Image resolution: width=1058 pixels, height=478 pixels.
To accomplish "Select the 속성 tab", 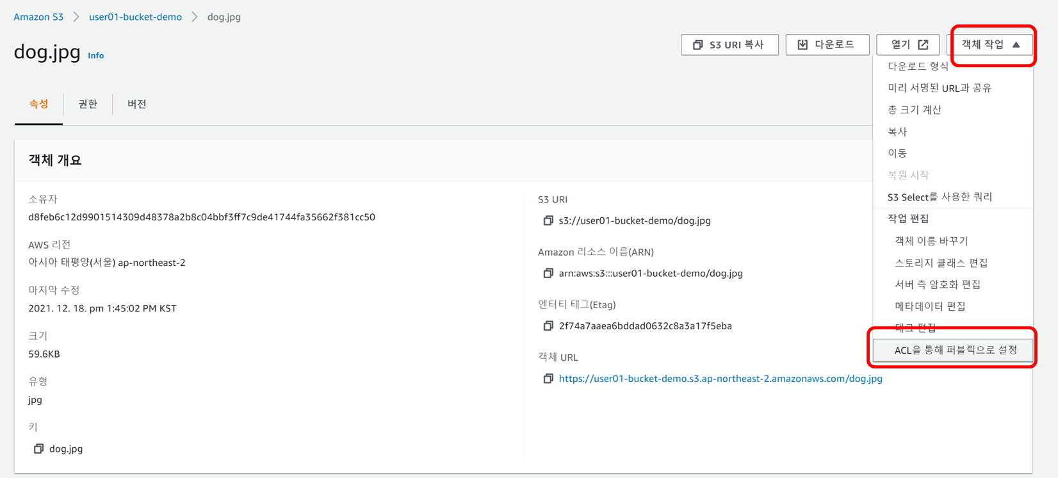I will [x=38, y=104].
